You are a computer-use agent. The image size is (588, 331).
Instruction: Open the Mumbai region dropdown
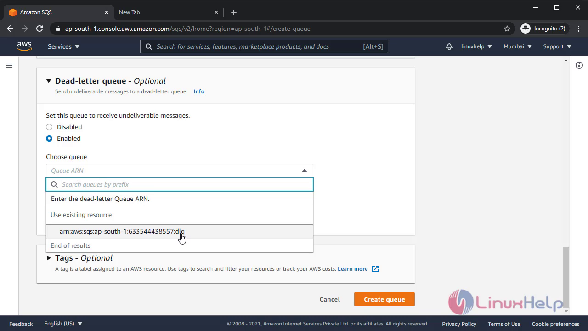click(x=518, y=46)
